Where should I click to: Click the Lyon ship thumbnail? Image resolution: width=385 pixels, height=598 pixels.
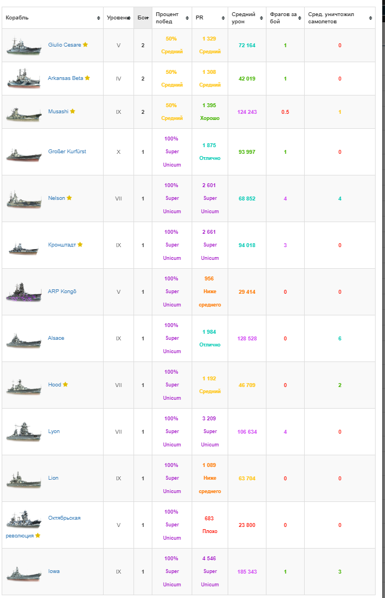coord(24,432)
